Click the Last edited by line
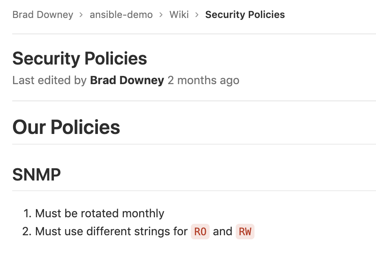376x272 pixels. [x=50, y=80]
